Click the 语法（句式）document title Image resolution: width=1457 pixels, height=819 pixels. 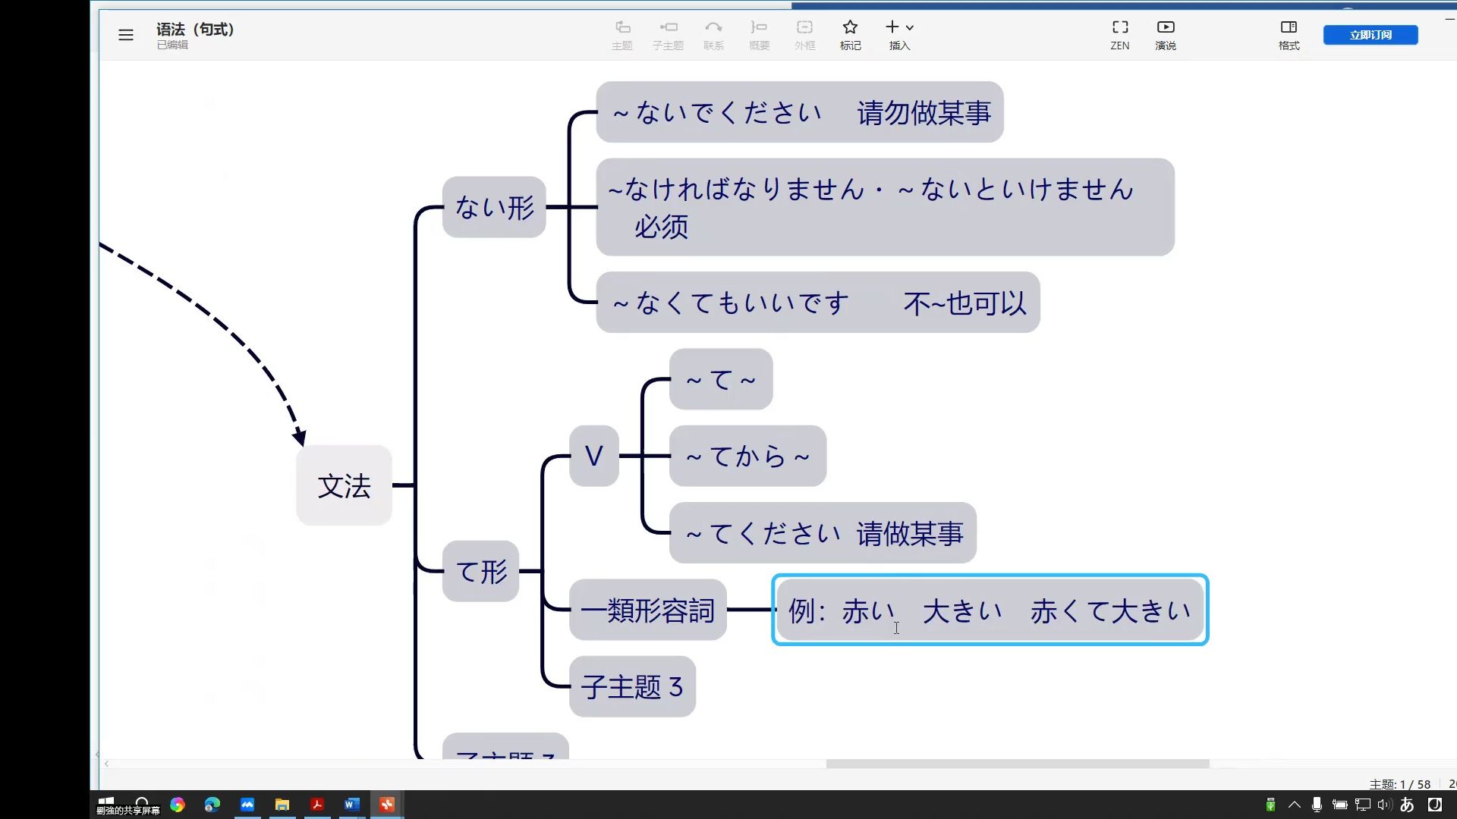(194, 29)
